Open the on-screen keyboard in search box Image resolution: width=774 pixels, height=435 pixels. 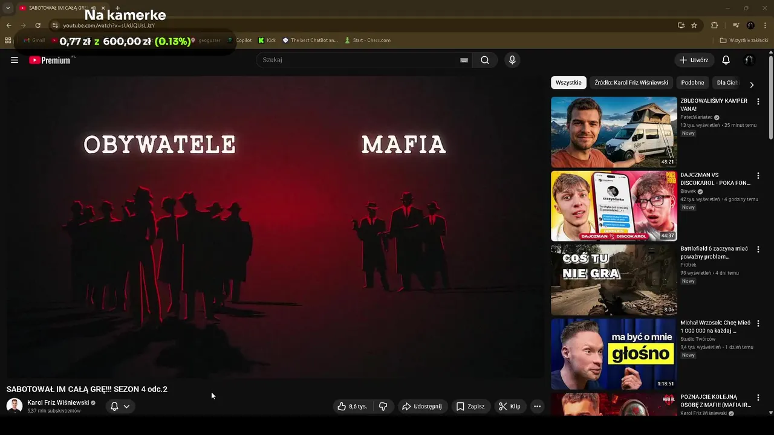464,60
